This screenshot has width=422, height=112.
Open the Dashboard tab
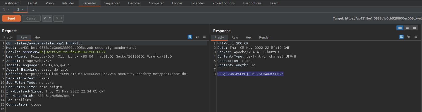[x=11, y=3]
